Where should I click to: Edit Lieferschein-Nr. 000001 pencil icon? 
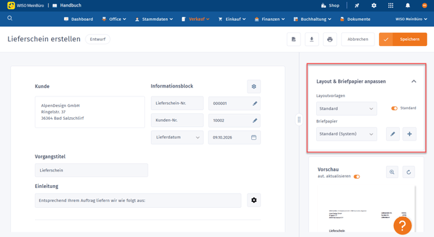point(255,104)
